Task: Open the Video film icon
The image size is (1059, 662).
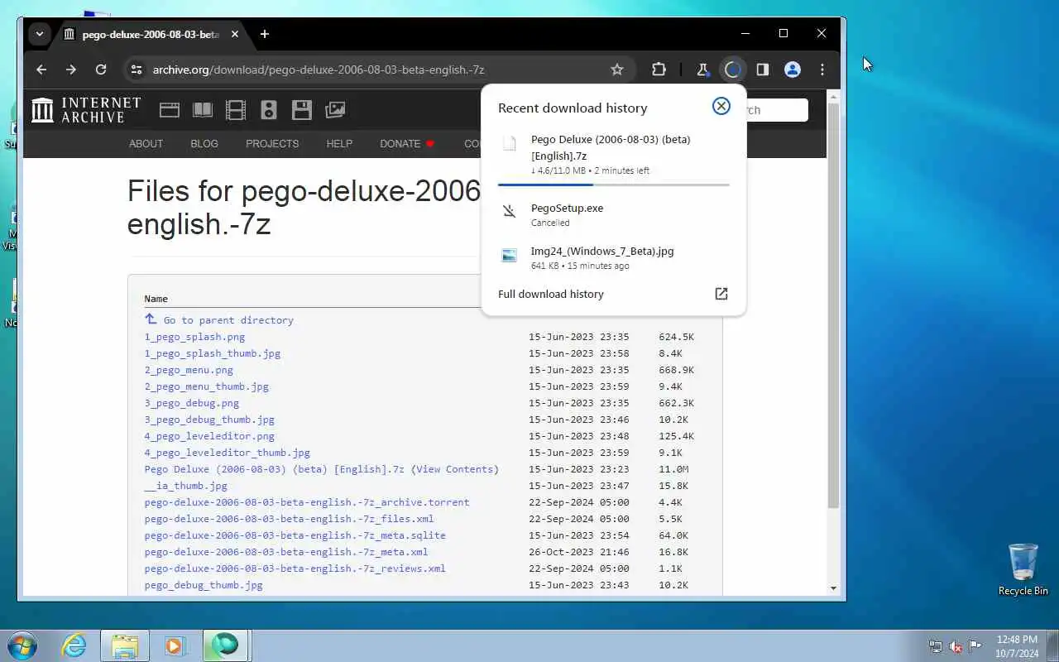Action: pyautogui.click(x=236, y=110)
